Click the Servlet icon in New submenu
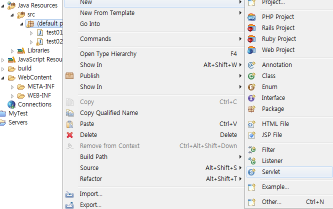Screen dimensions: 333x209 tap(251, 172)
